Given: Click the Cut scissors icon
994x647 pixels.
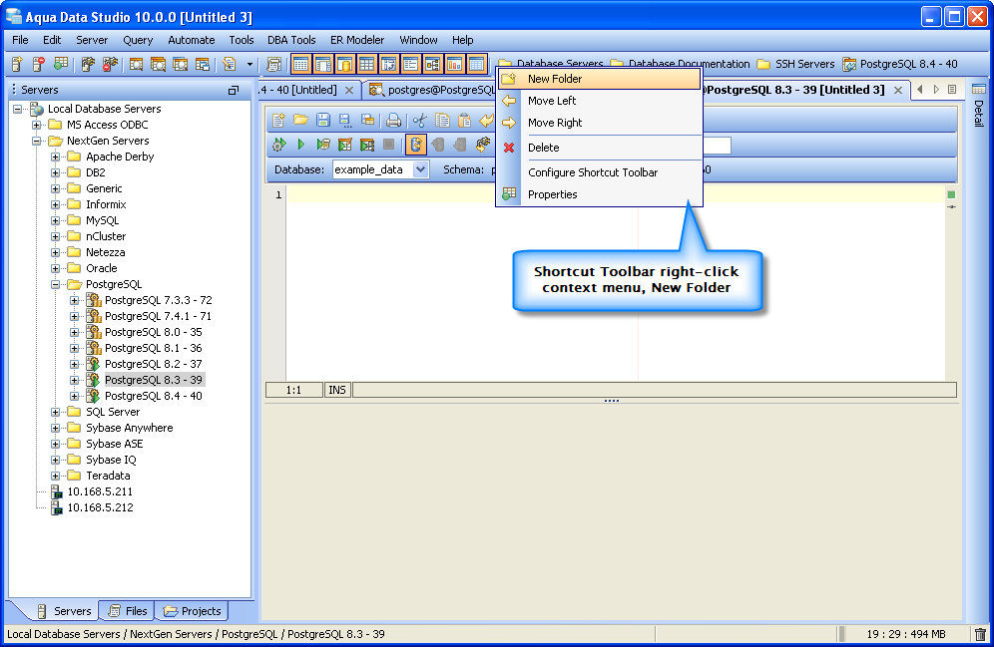Looking at the screenshot, I should [x=420, y=120].
